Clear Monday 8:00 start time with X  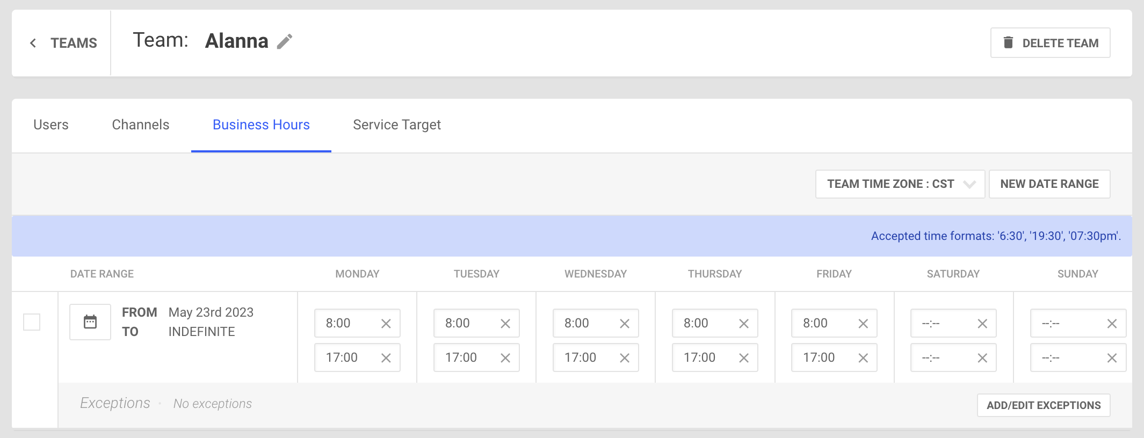386,324
